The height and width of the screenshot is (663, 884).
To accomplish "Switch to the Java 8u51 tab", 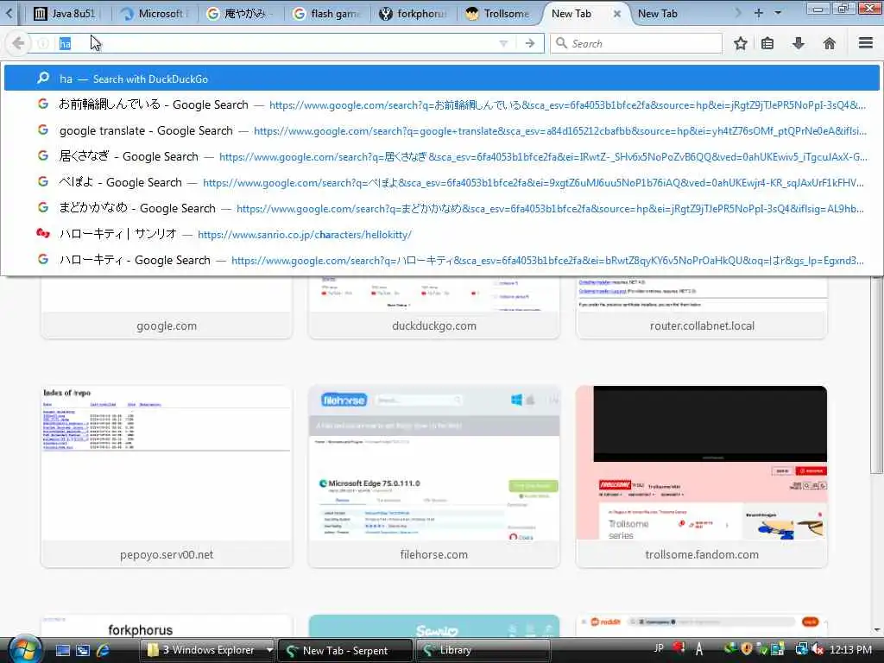I will pyautogui.click(x=66, y=14).
